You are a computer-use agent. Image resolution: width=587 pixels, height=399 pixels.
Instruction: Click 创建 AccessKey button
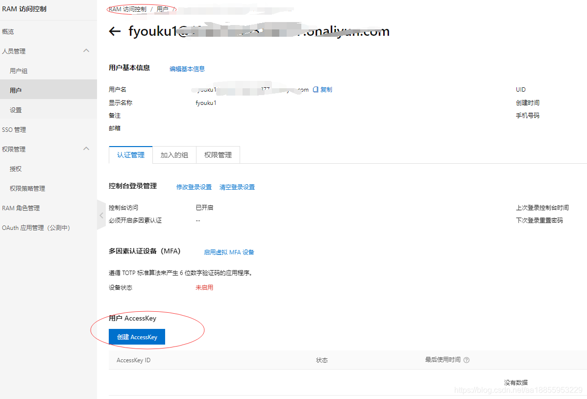(x=136, y=337)
